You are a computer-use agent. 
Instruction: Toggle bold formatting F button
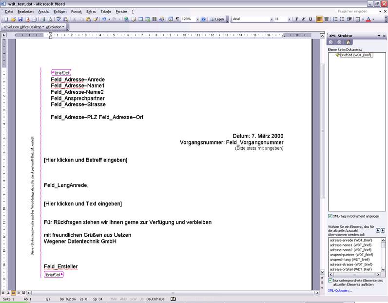coord(296,19)
